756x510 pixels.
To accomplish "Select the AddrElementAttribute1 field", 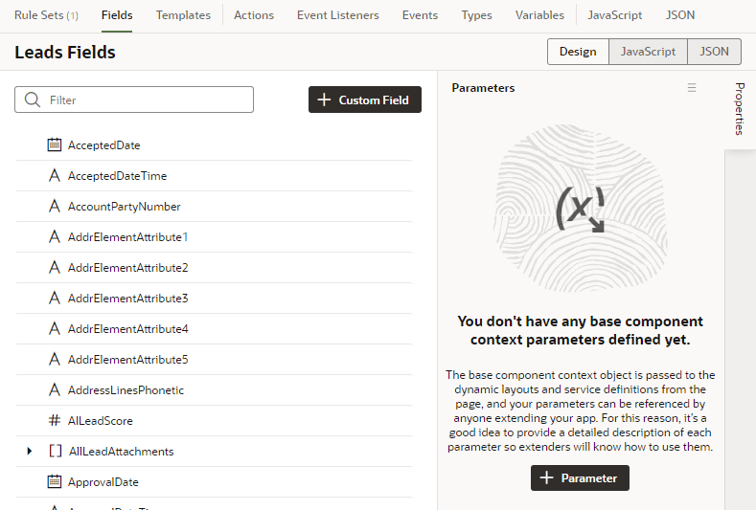I will [x=214, y=237].
